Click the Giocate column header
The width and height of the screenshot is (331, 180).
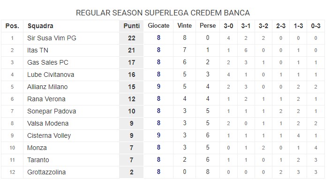[x=158, y=26]
